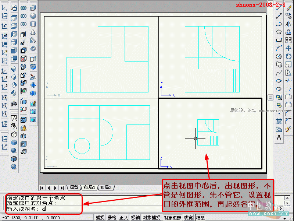Select the Revision Cloud tool
Viewport: 294px width, 221px height.
click(279, 64)
